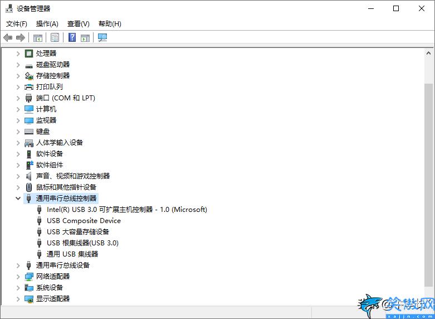This screenshot has height=319, width=435.
Task: Click the 软件组件 icon
Action: pyautogui.click(x=29, y=165)
